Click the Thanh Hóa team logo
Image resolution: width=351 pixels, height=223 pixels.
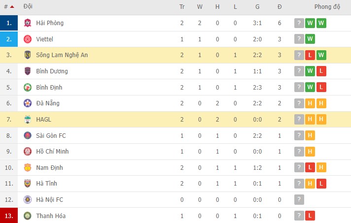(x=28, y=216)
